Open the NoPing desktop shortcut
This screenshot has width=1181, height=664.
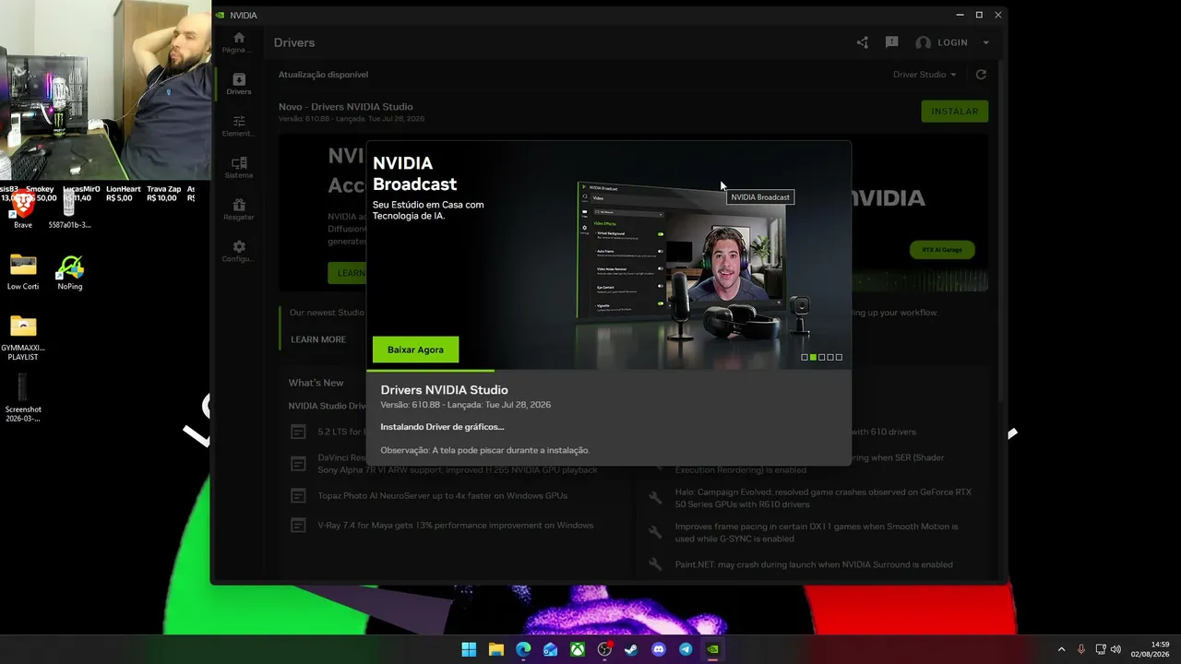click(x=70, y=273)
